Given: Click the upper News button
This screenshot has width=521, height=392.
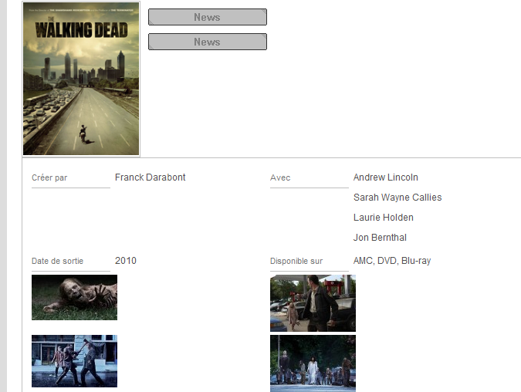Looking at the screenshot, I should (208, 17).
